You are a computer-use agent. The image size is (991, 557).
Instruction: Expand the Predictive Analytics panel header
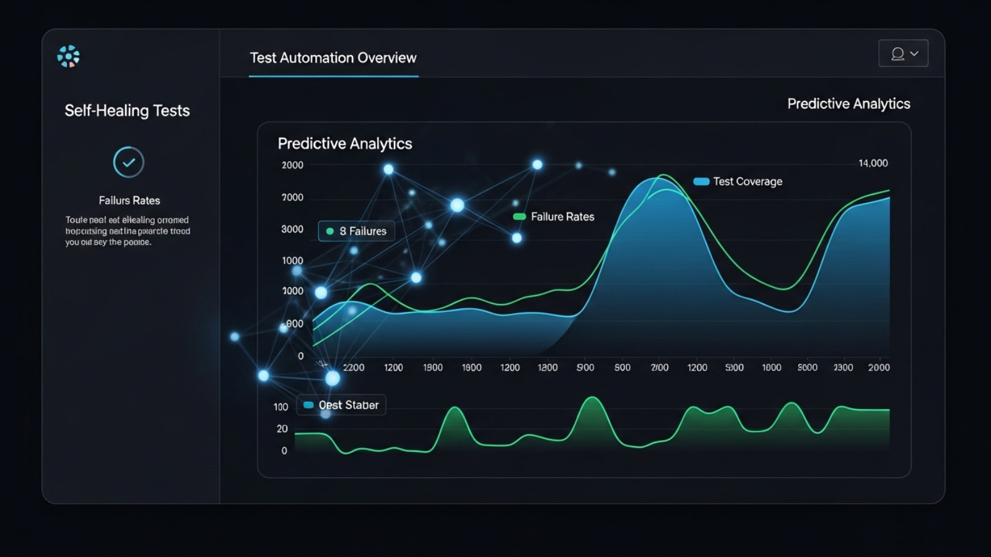(345, 143)
